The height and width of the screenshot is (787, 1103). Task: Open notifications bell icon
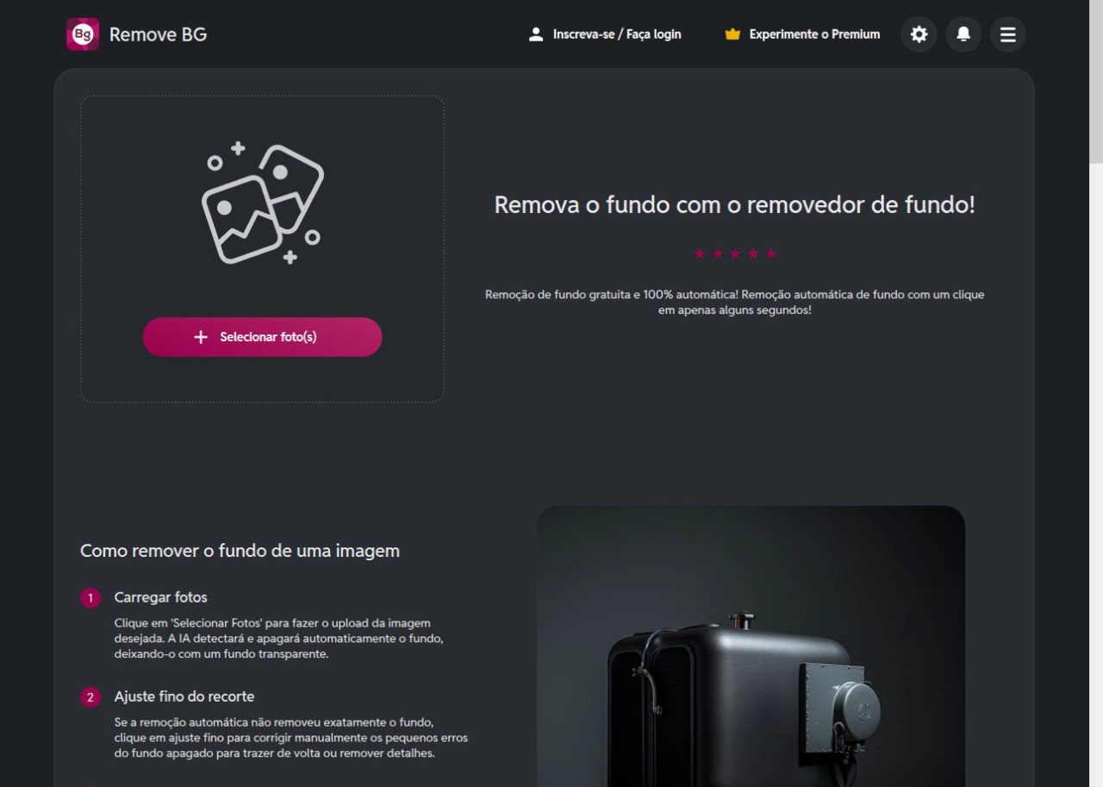(963, 34)
